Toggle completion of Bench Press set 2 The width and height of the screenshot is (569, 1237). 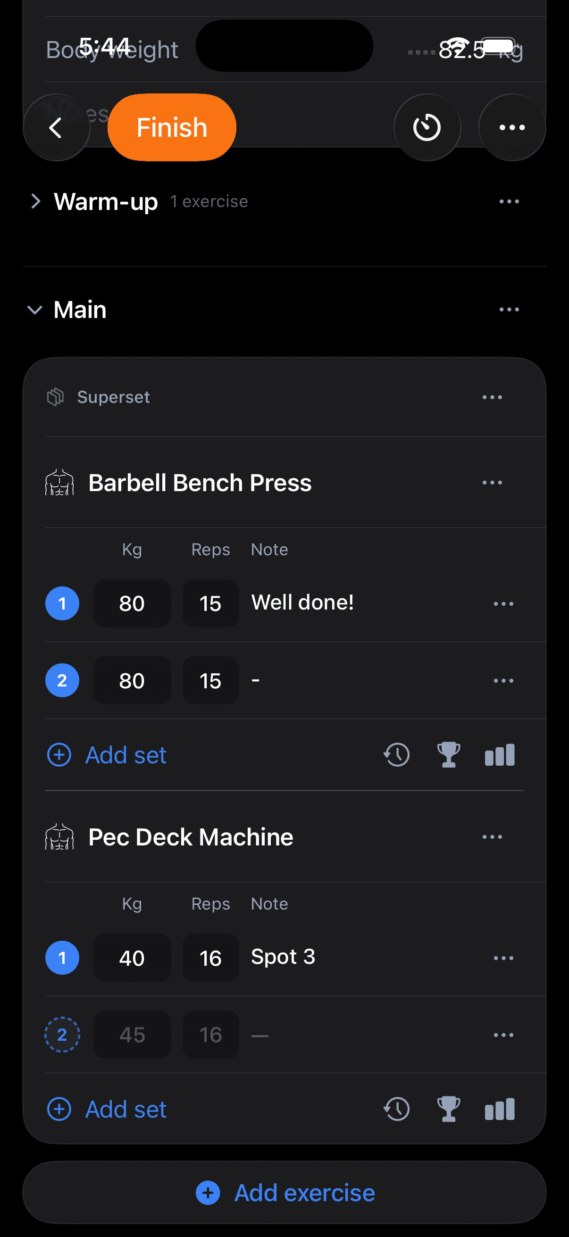(62, 680)
